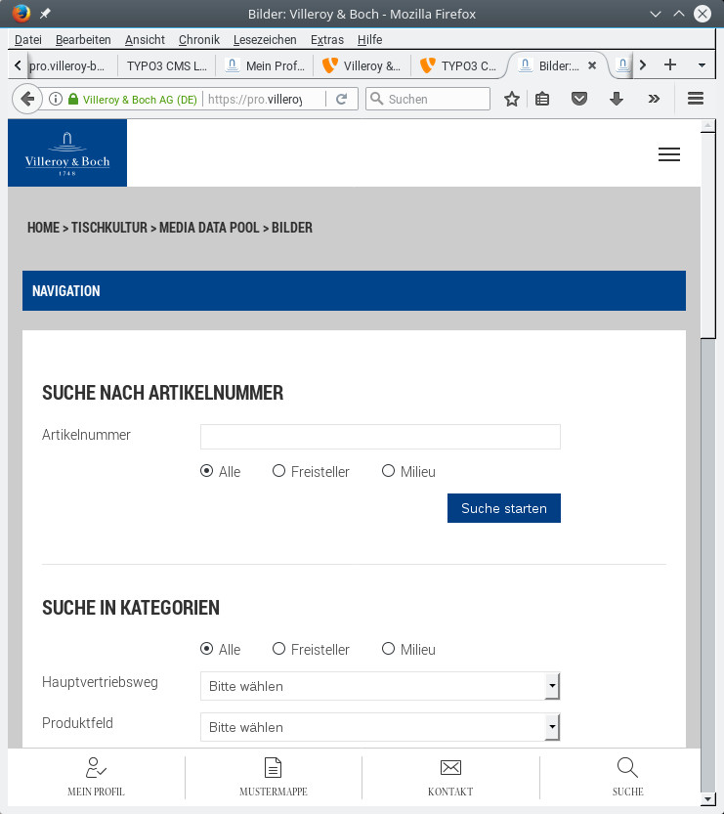This screenshot has width=724, height=814.
Task: Close the Bilder tab
Action: tap(592, 65)
